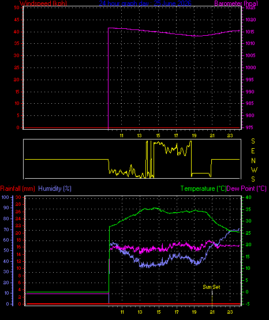
Task: Click 15 on the windspeed axis
Action: 17,92
